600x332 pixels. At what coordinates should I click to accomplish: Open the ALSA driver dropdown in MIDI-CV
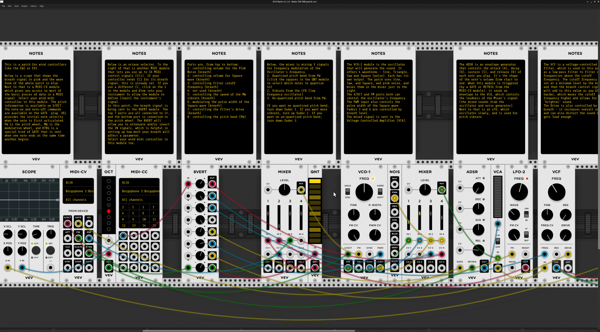coord(78,182)
